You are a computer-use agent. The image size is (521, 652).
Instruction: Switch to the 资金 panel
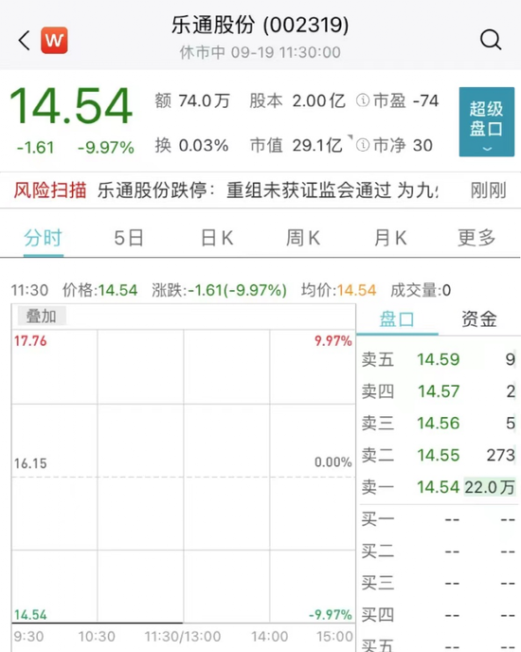(479, 319)
